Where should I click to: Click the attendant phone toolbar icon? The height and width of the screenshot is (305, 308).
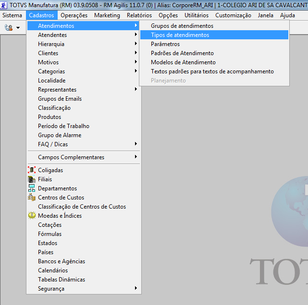(x=9, y=27)
